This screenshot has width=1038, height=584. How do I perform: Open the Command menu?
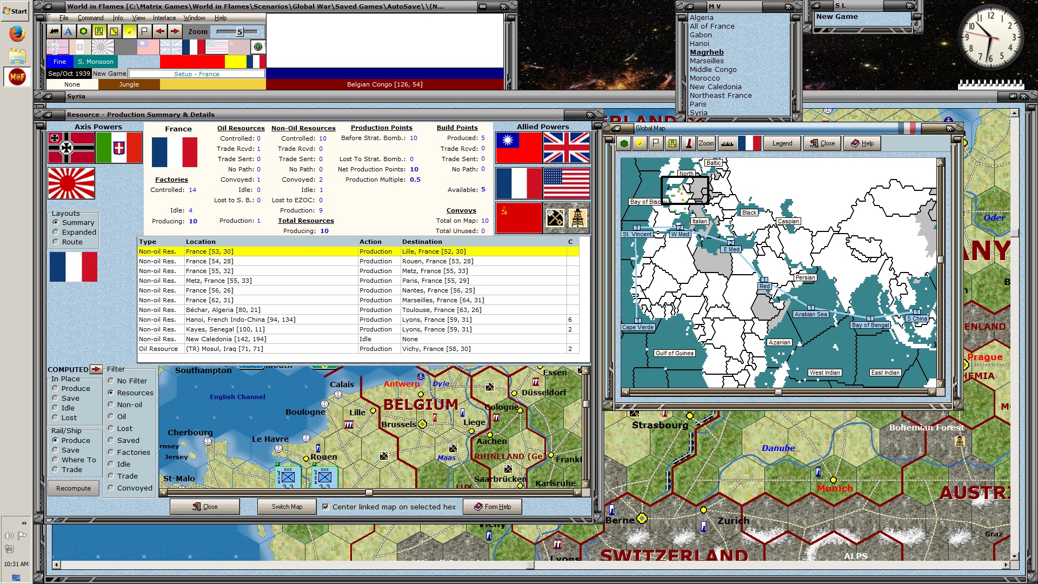pos(90,18)
